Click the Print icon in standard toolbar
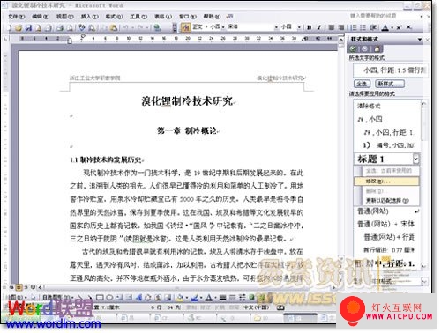Viewport: 441px width, 333px height. point(60,28)
